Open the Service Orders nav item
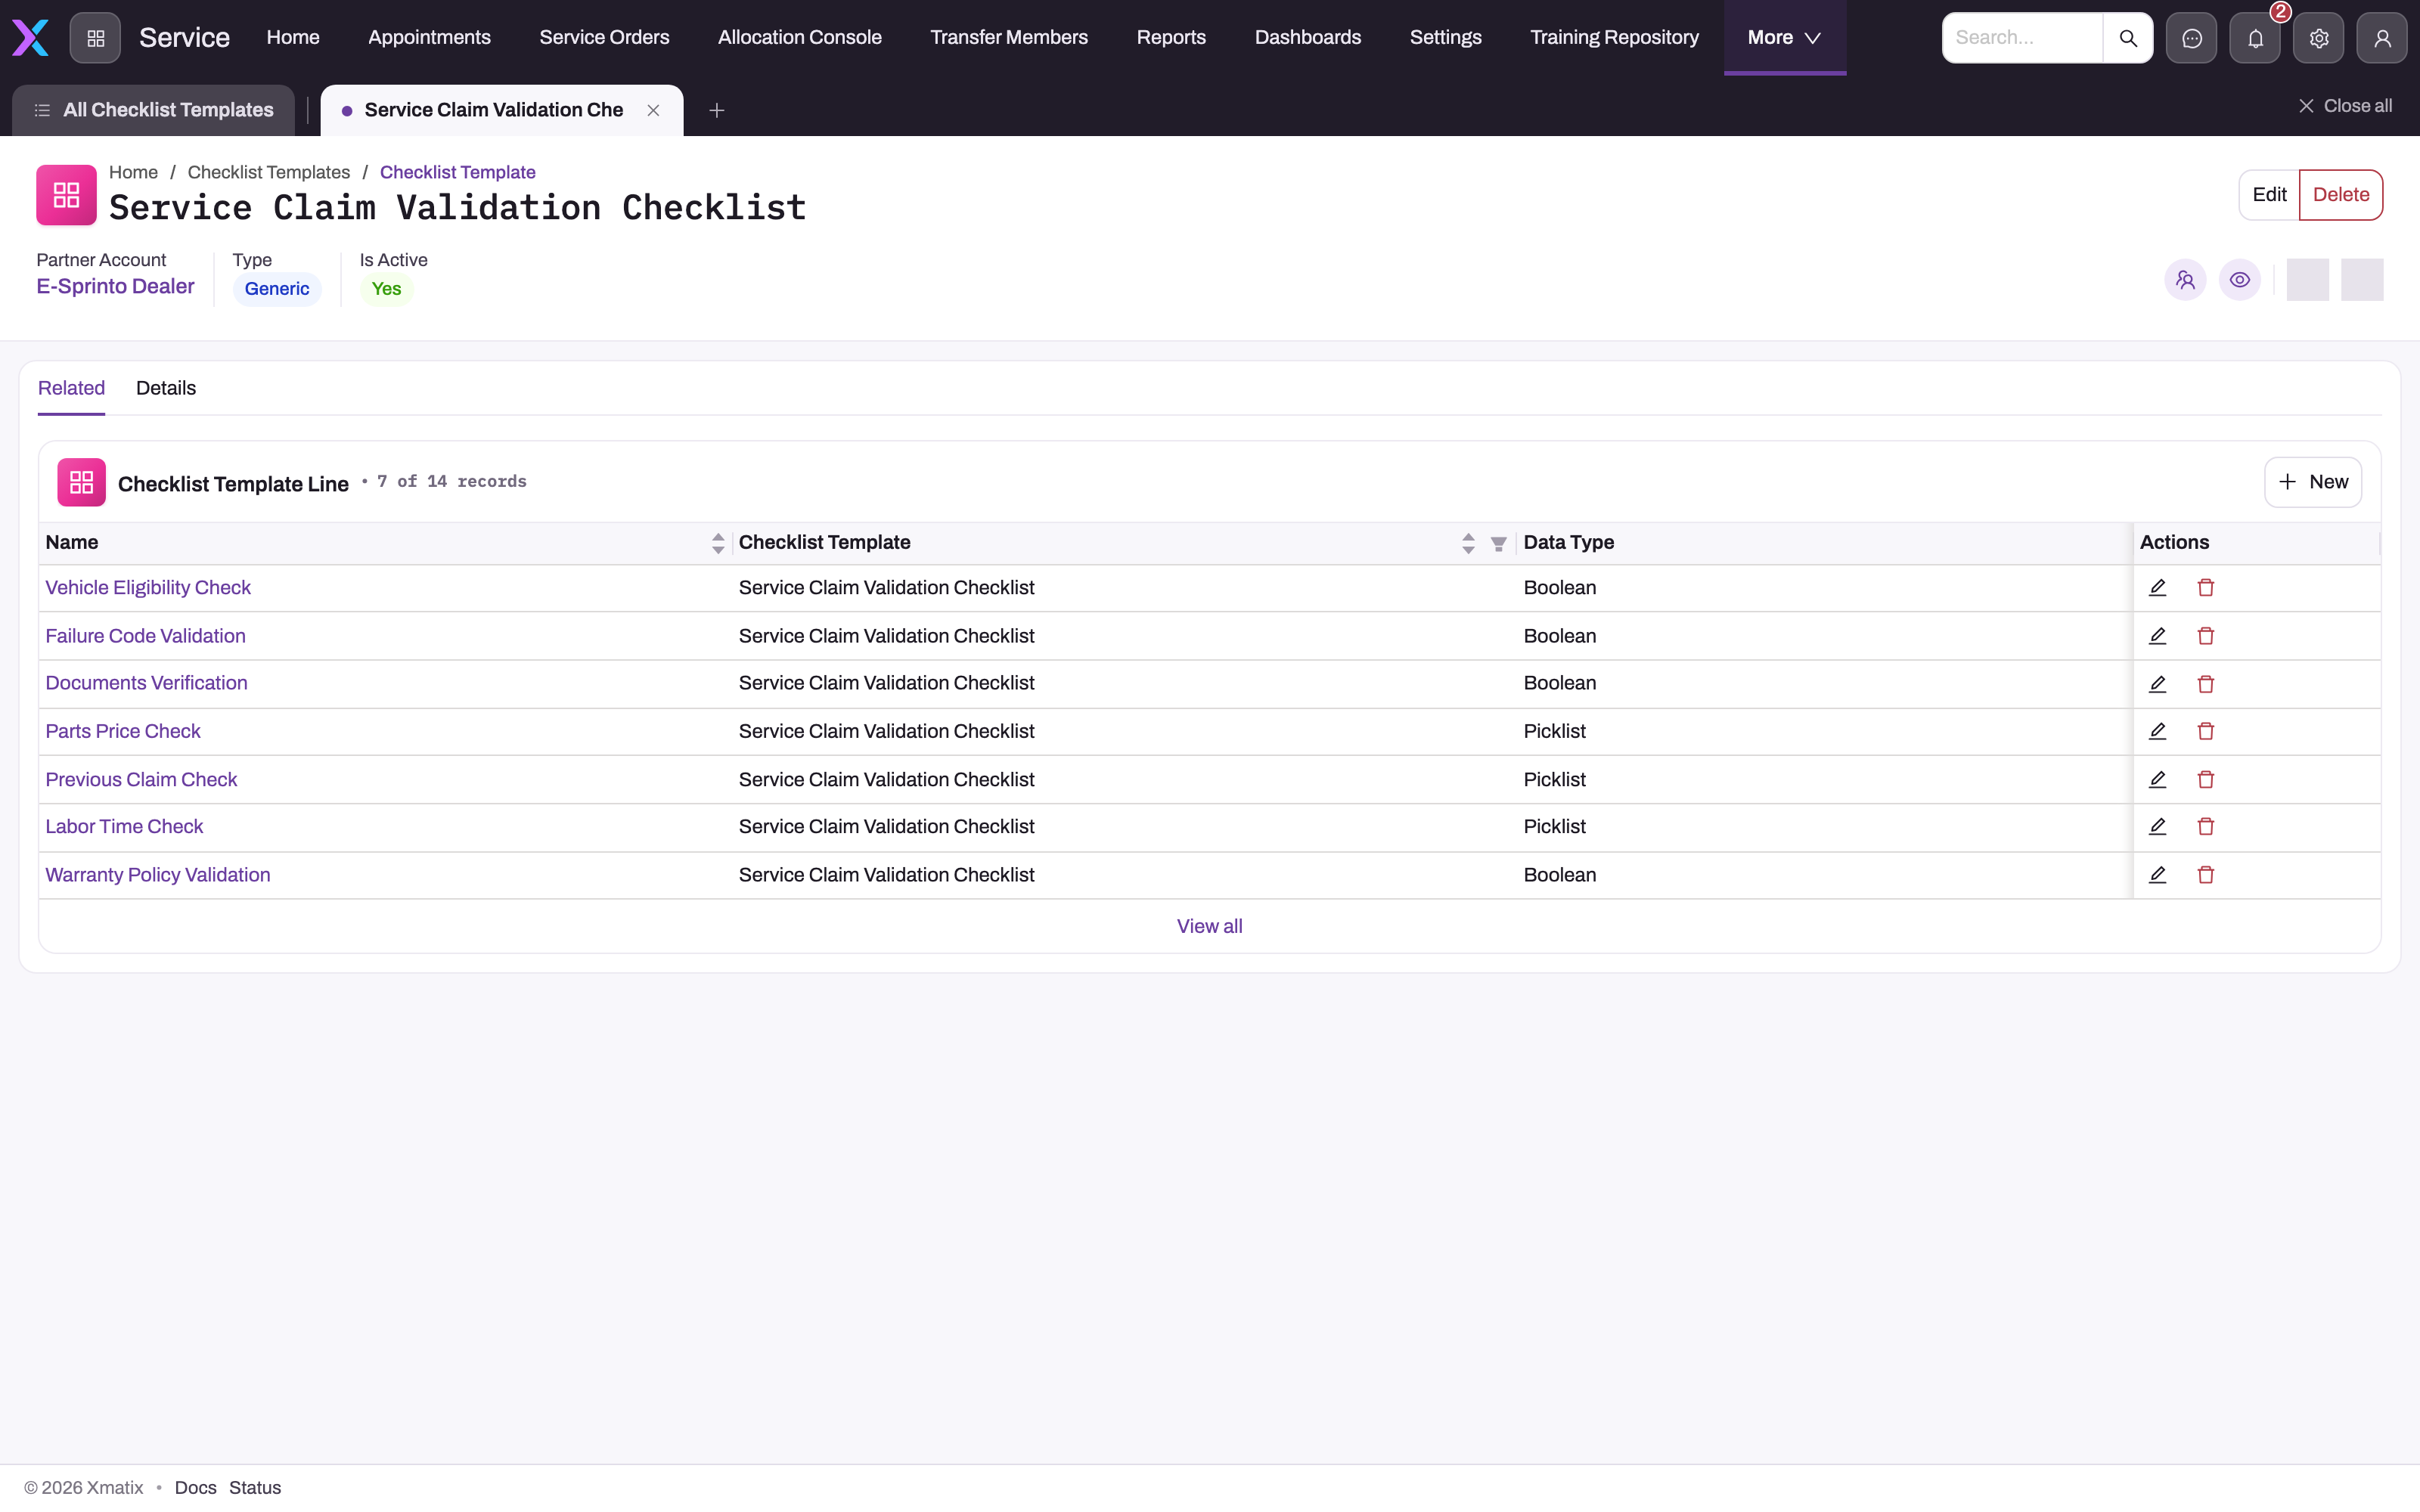 [x=604, y=38]
